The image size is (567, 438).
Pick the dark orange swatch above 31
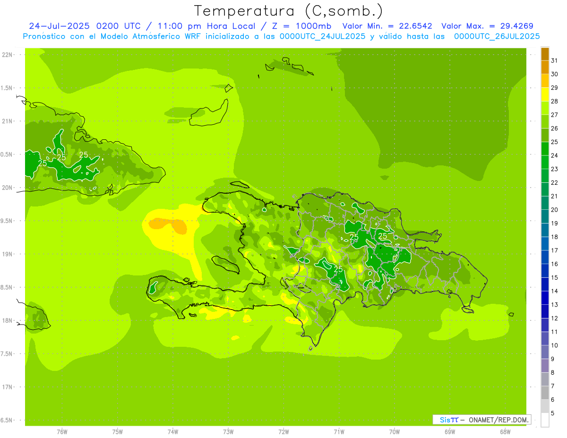click(545, 54)
